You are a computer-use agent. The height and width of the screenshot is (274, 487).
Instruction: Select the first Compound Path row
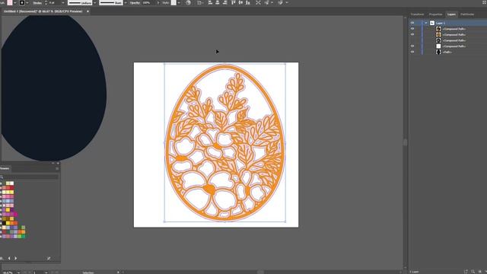point(454,29)
